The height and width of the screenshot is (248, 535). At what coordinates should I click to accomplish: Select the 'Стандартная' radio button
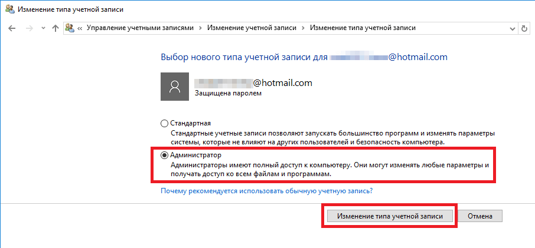coord(164,124)
